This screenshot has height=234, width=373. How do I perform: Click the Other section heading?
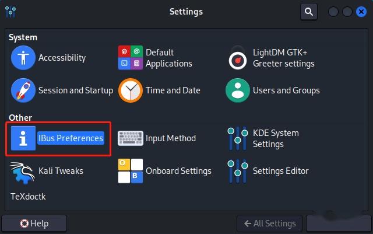tap(20, 118)
